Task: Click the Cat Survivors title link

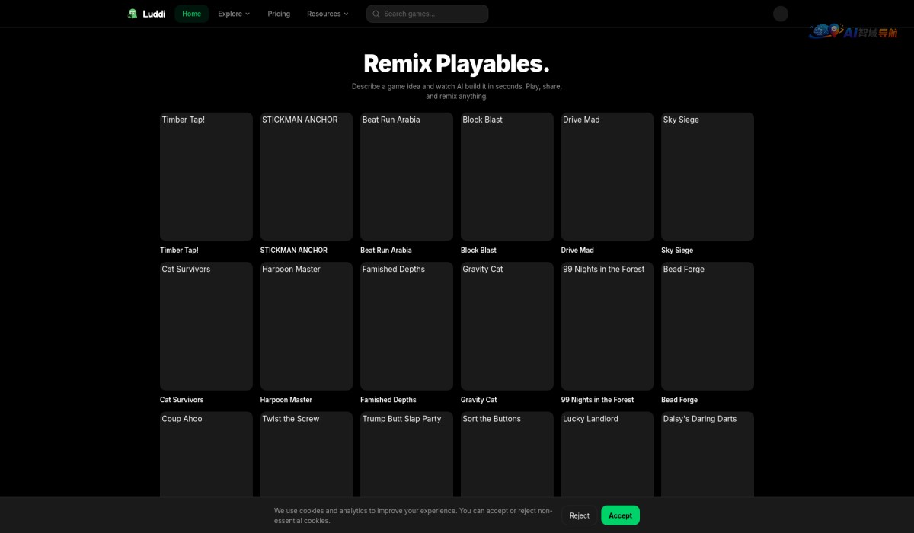Action: pyautogui.click(x=182, y=400)
